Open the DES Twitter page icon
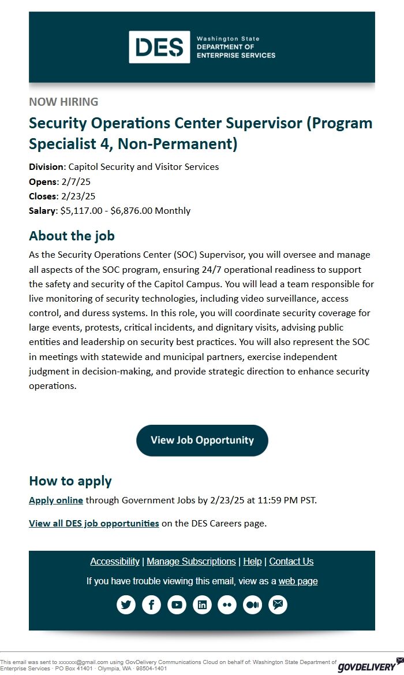Screen dimensions: 404x675 click(x=126, y=605)
